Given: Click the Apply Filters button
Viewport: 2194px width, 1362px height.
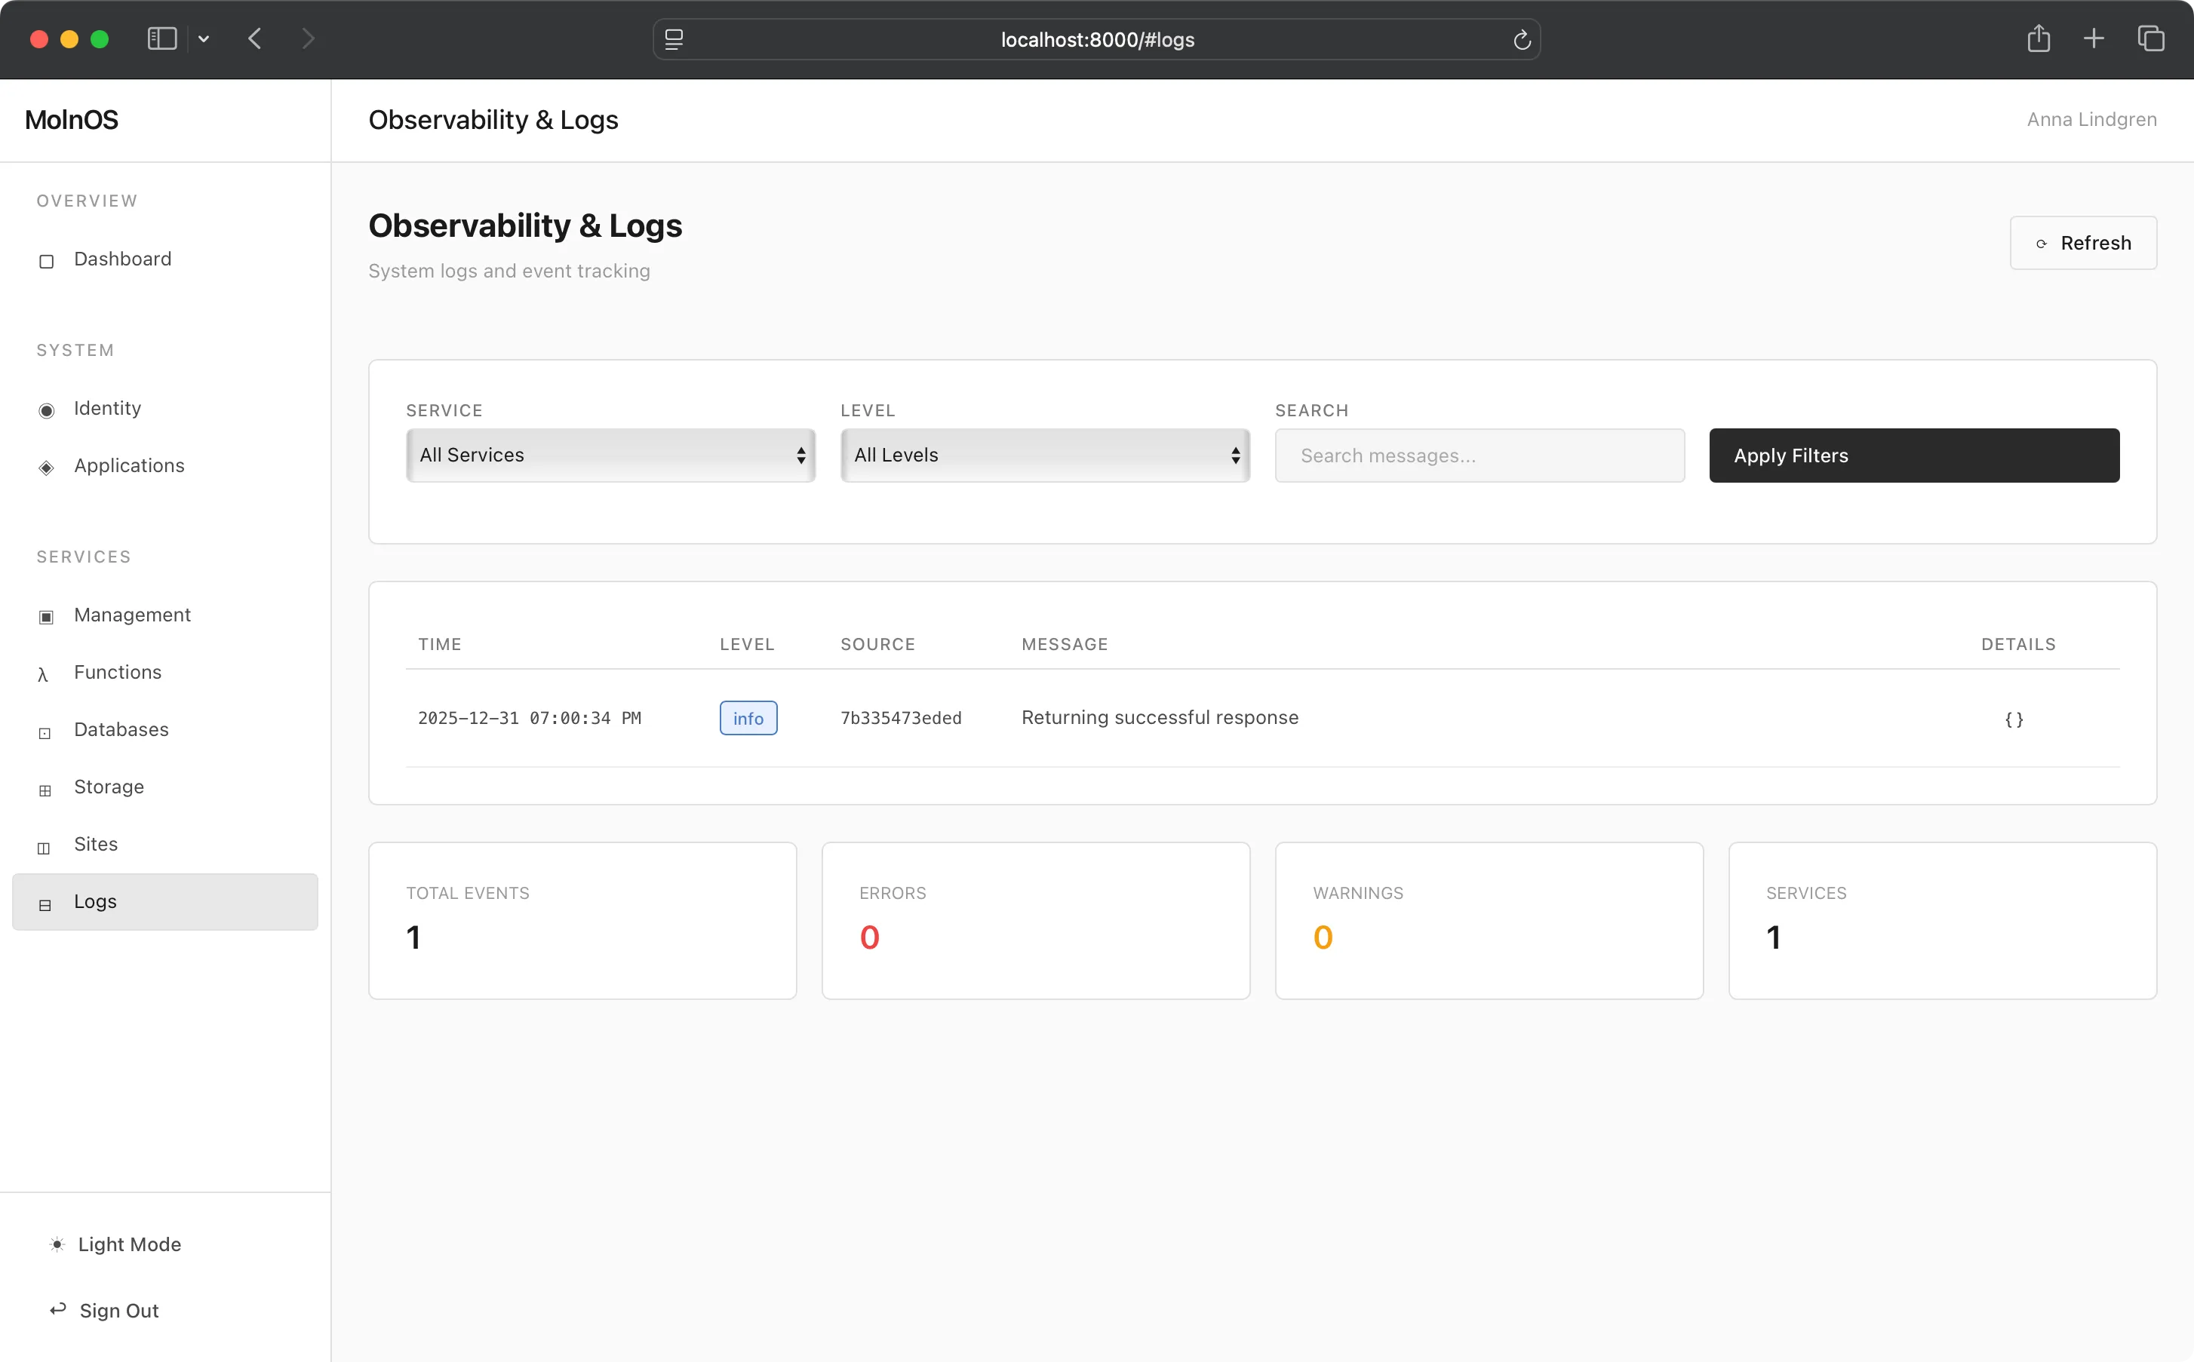Looking at the screenshot, I should pos(1913,455).
